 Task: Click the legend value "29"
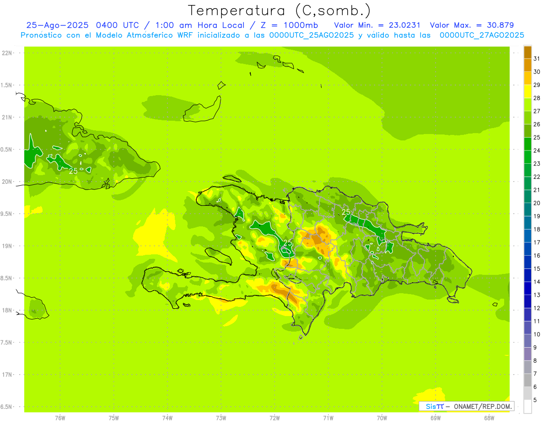click(537, 85)
